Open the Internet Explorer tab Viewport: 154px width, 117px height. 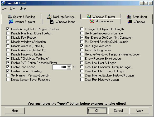[x=22, y=22]
